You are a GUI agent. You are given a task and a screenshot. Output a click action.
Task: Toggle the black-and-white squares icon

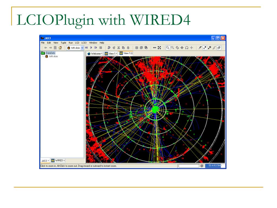pyautogui.click(x=210, y=48)
